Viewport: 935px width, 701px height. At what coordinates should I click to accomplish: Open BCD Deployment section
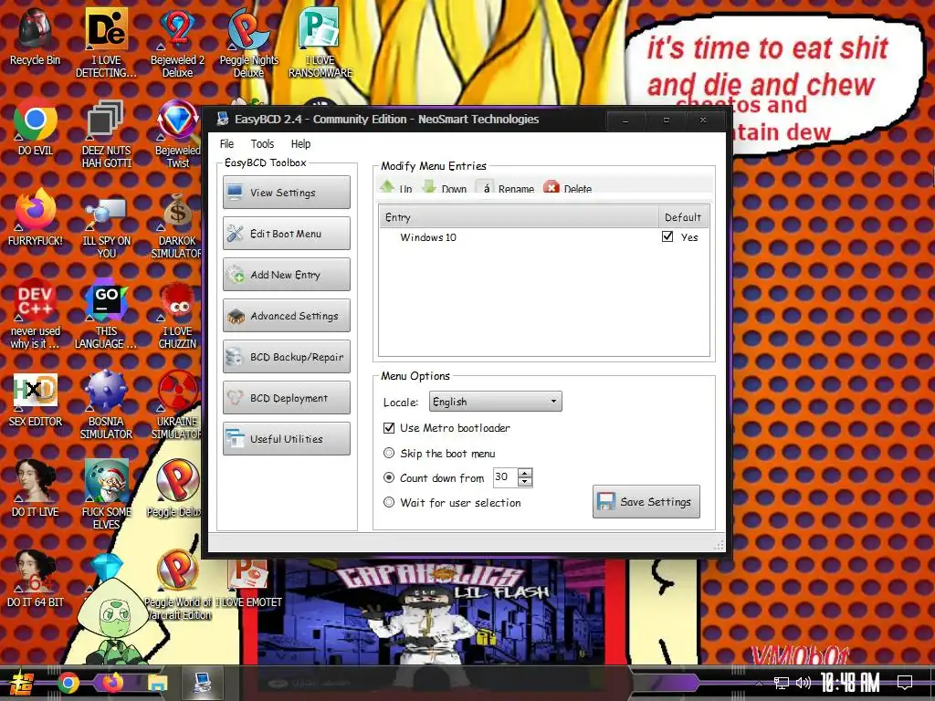[x=286, y=398]
